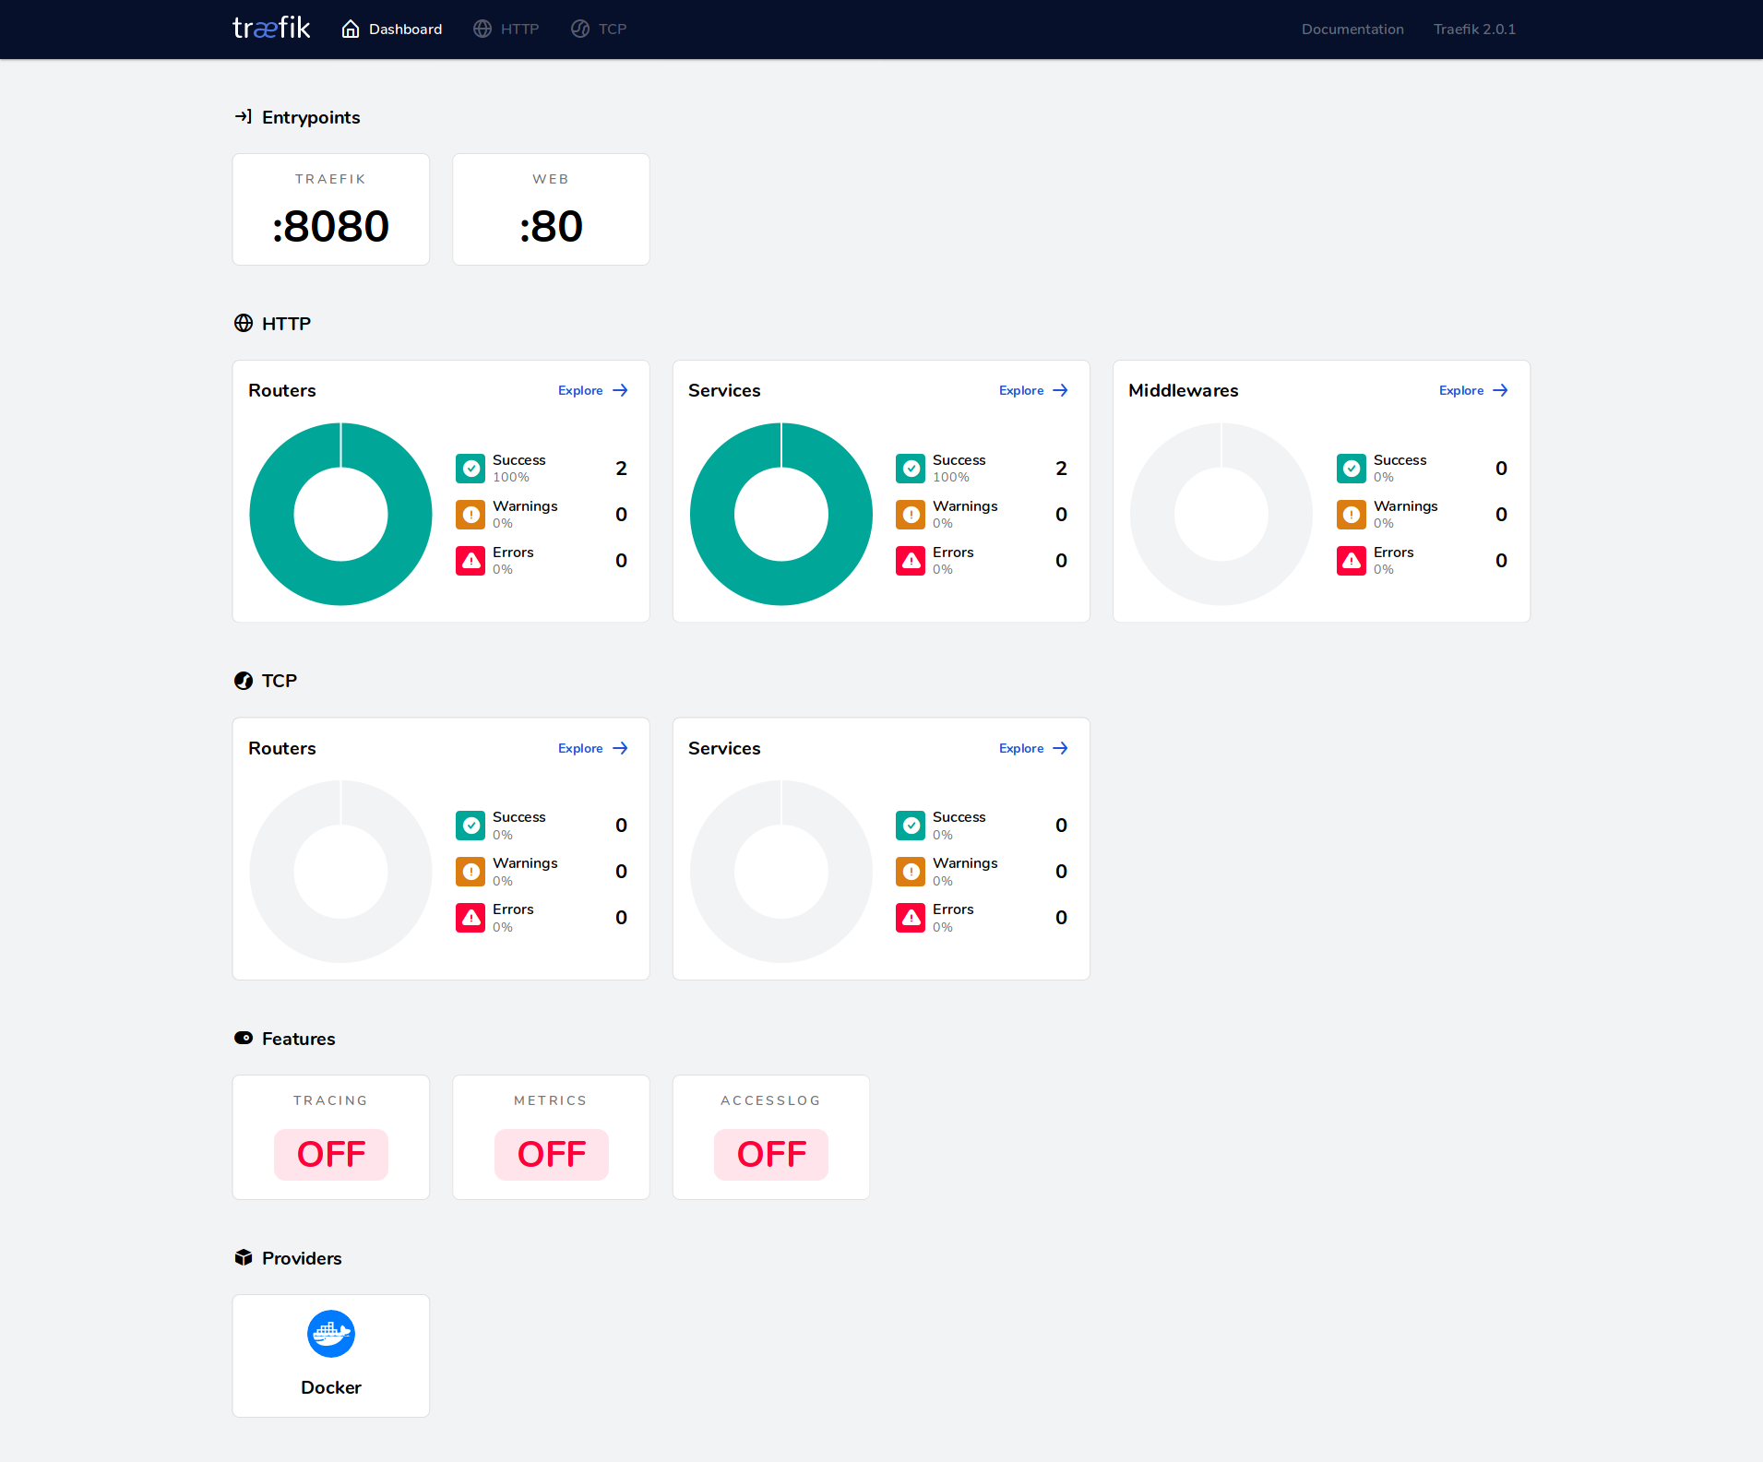Screen dimensions: 1763x1462
Task: Click the HTTP Routers card title
Action: click(x=282, y=390)
